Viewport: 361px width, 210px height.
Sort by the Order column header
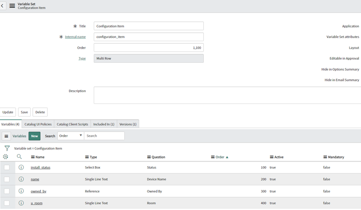pyautogui.click(x=220, y=157)
